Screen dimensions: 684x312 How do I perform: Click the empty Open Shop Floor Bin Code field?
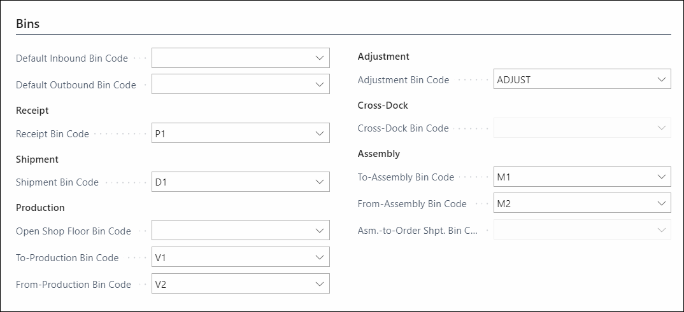(240, 230)
